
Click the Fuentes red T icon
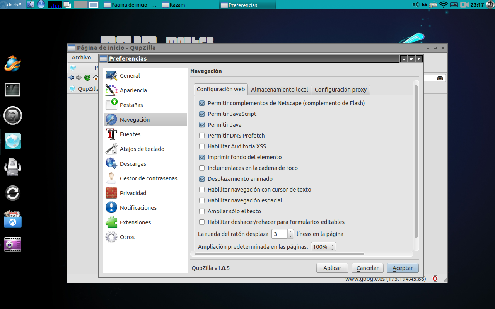(111, 134)
